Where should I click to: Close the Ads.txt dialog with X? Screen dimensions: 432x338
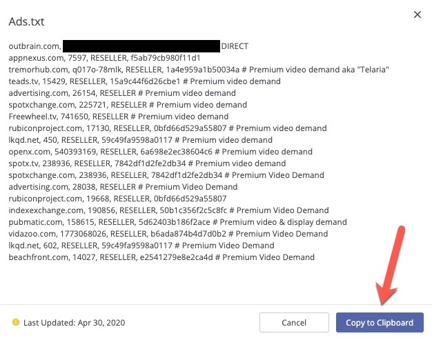pyautogui.click(x=417, y=14)
